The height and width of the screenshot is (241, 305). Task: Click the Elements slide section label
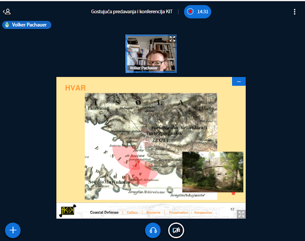tap(153, 212)
